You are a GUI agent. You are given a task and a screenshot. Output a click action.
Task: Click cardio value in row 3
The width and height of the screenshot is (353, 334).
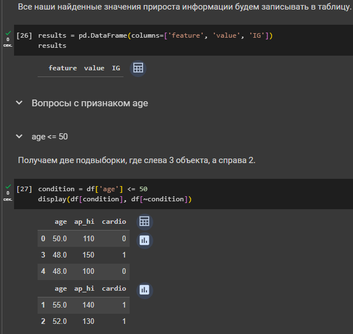tap(124, 255)
